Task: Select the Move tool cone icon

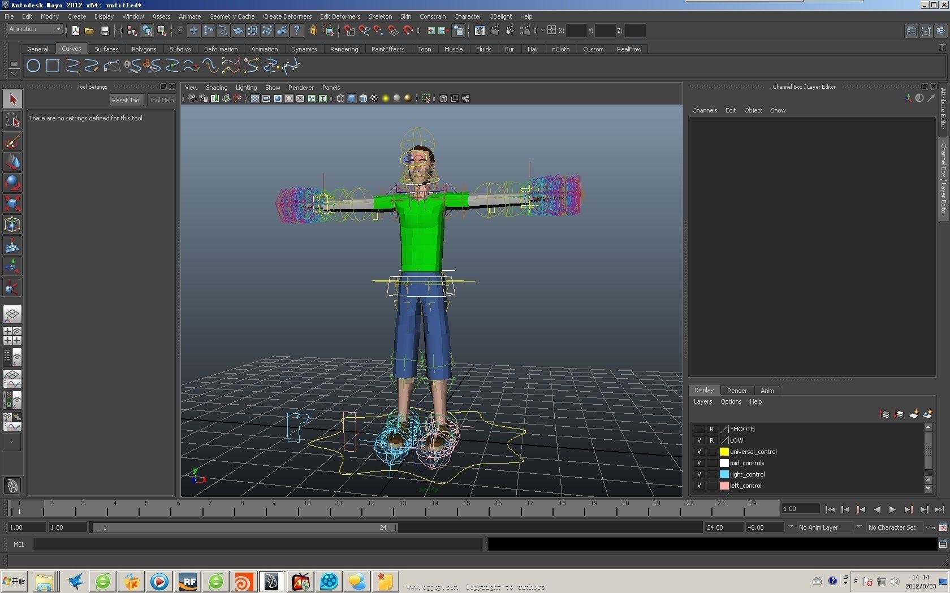Action: (x=12, y=162)
